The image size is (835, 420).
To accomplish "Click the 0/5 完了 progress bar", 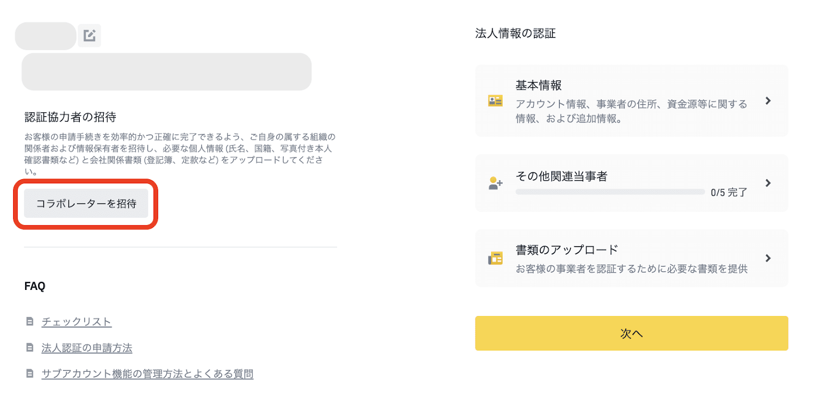I will pos(610,192).
